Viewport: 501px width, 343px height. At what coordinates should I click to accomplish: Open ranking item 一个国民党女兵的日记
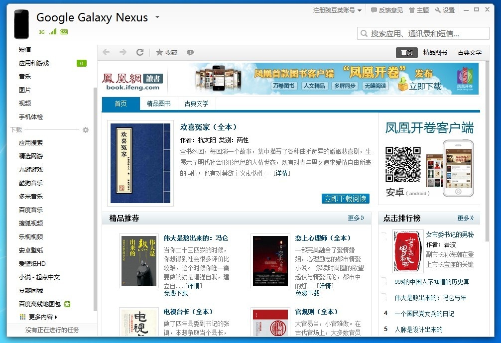[424, 314]
